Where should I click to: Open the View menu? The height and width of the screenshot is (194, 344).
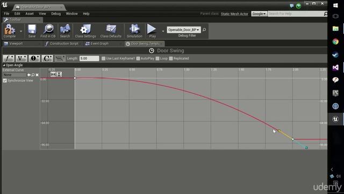pyautogui.click(x=42, y=13)
